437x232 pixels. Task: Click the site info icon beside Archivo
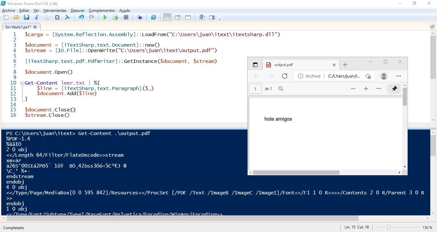tap(300, 76)
